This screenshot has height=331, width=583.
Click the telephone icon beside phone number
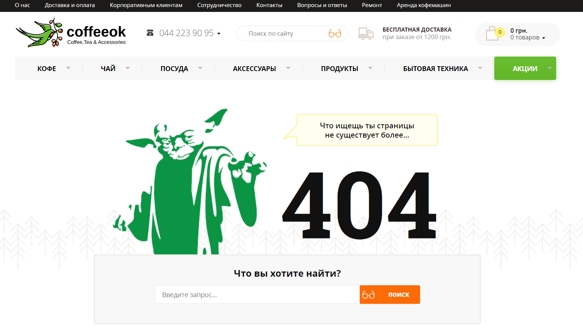[150, 33]
